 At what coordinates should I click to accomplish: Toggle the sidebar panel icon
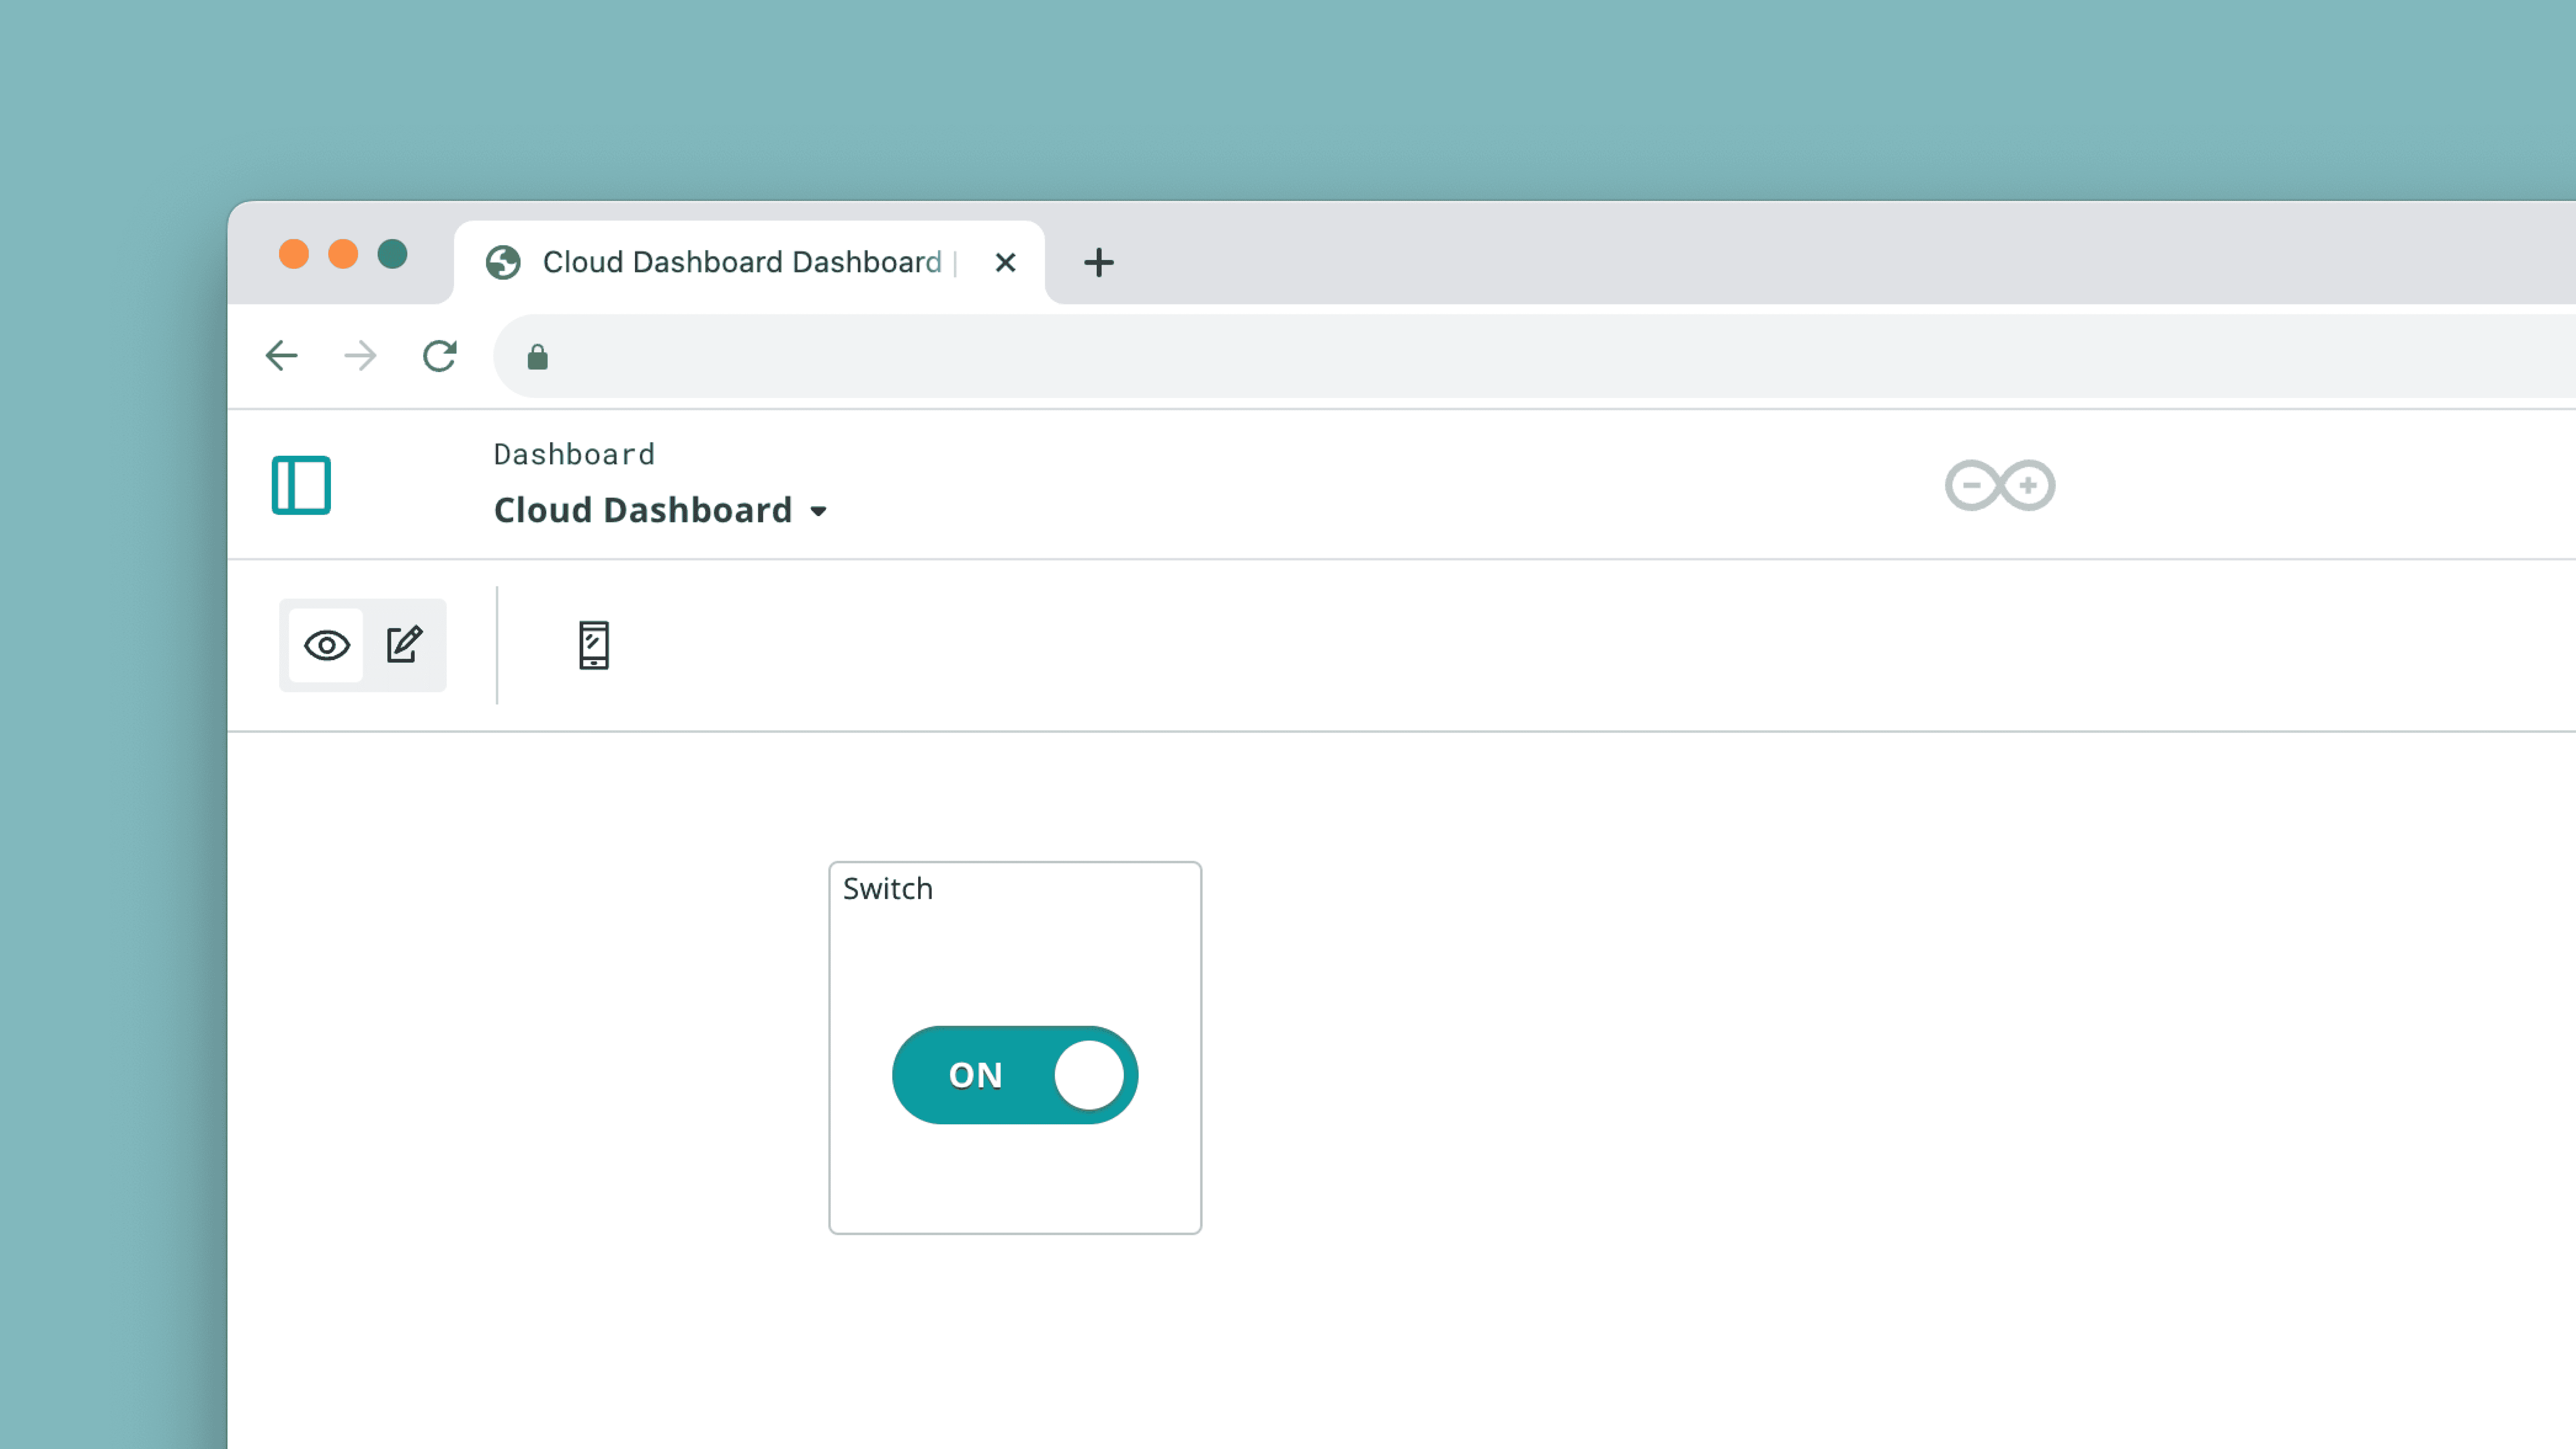coord(301,485)
